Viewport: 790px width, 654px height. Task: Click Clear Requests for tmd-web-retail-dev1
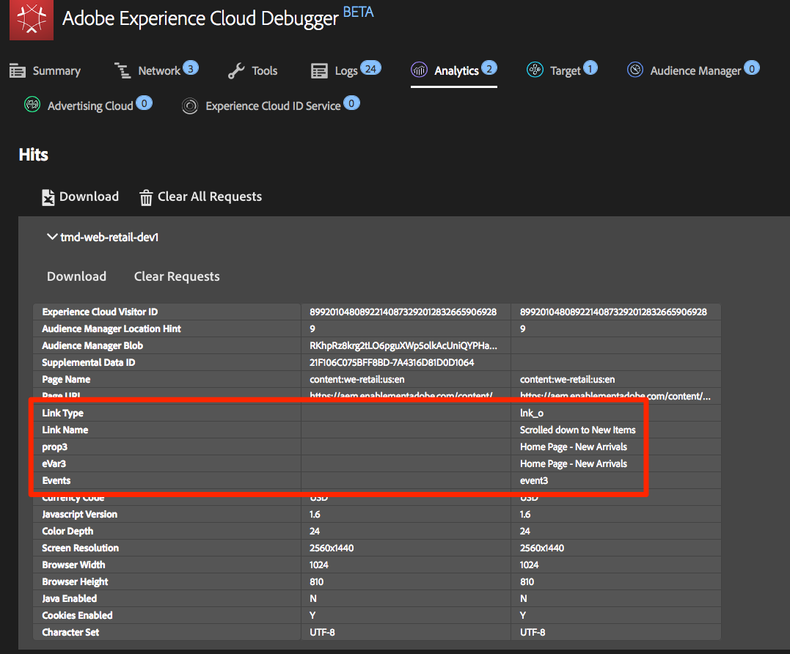(177, 276)
